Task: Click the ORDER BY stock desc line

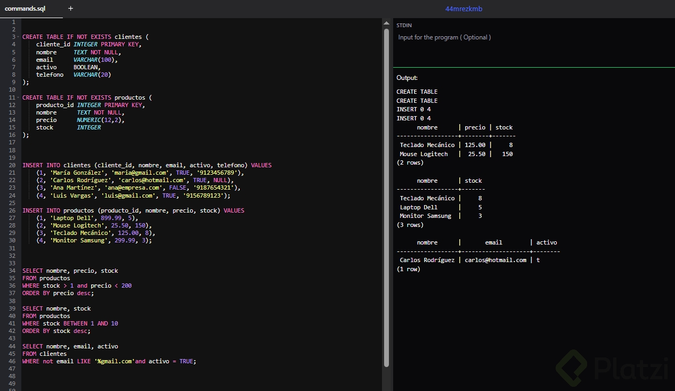Action: 56,331
